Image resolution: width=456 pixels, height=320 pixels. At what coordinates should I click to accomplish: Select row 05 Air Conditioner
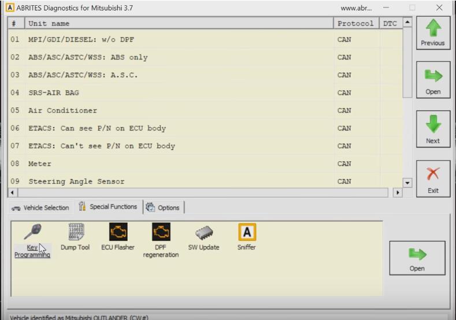click(x=205, y=110)
